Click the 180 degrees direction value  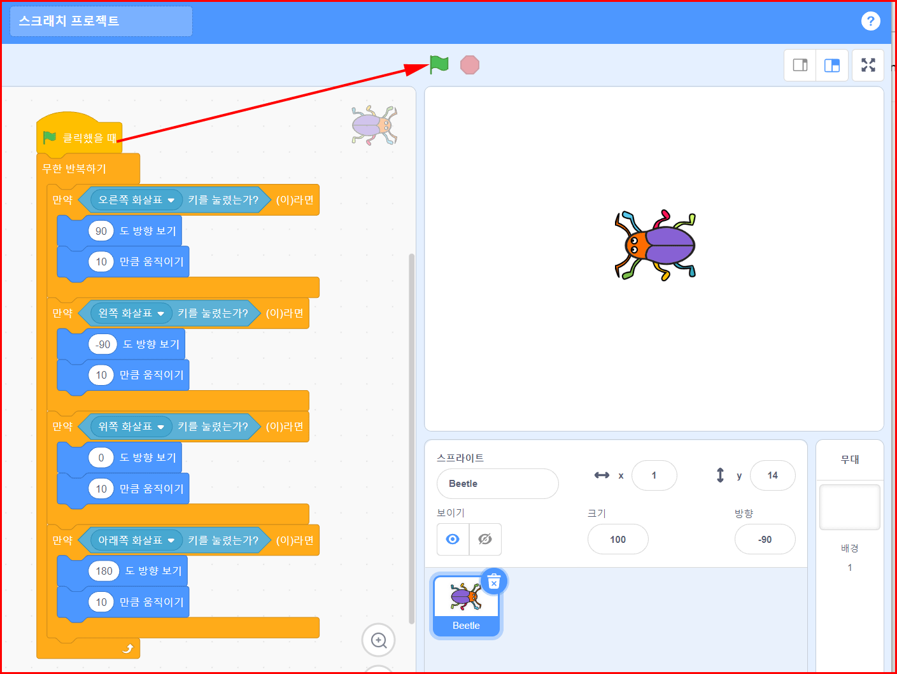(x=104, y=571)
